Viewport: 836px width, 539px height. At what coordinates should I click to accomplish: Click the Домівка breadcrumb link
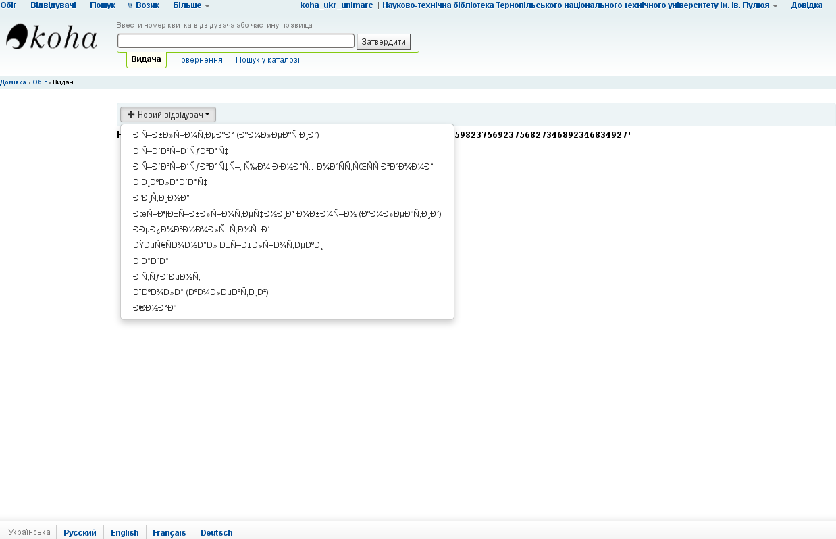coord(13,82)
